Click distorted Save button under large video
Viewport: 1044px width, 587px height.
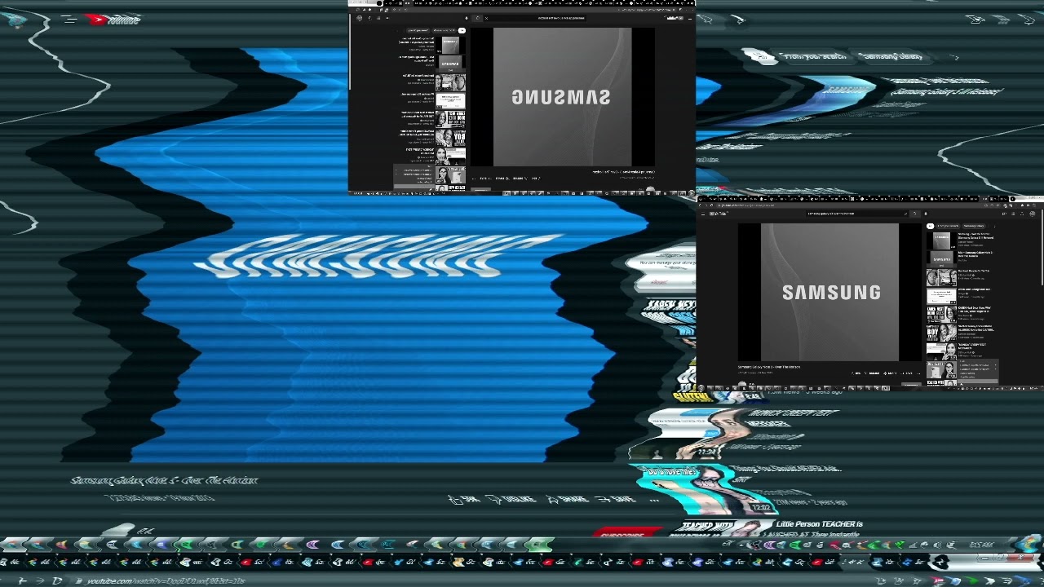click(x=616, y=499)
